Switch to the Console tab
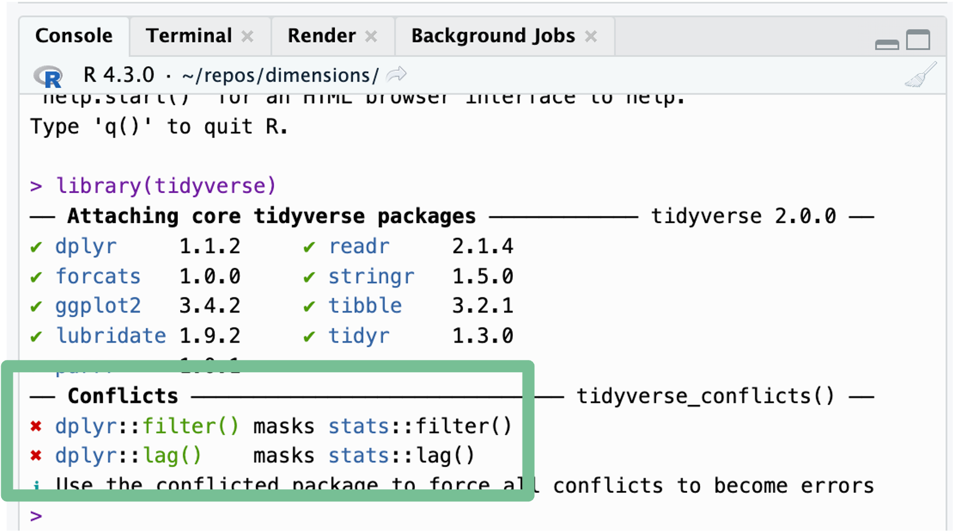The width and height of the screenshot is (953, 531). [74, 36]
